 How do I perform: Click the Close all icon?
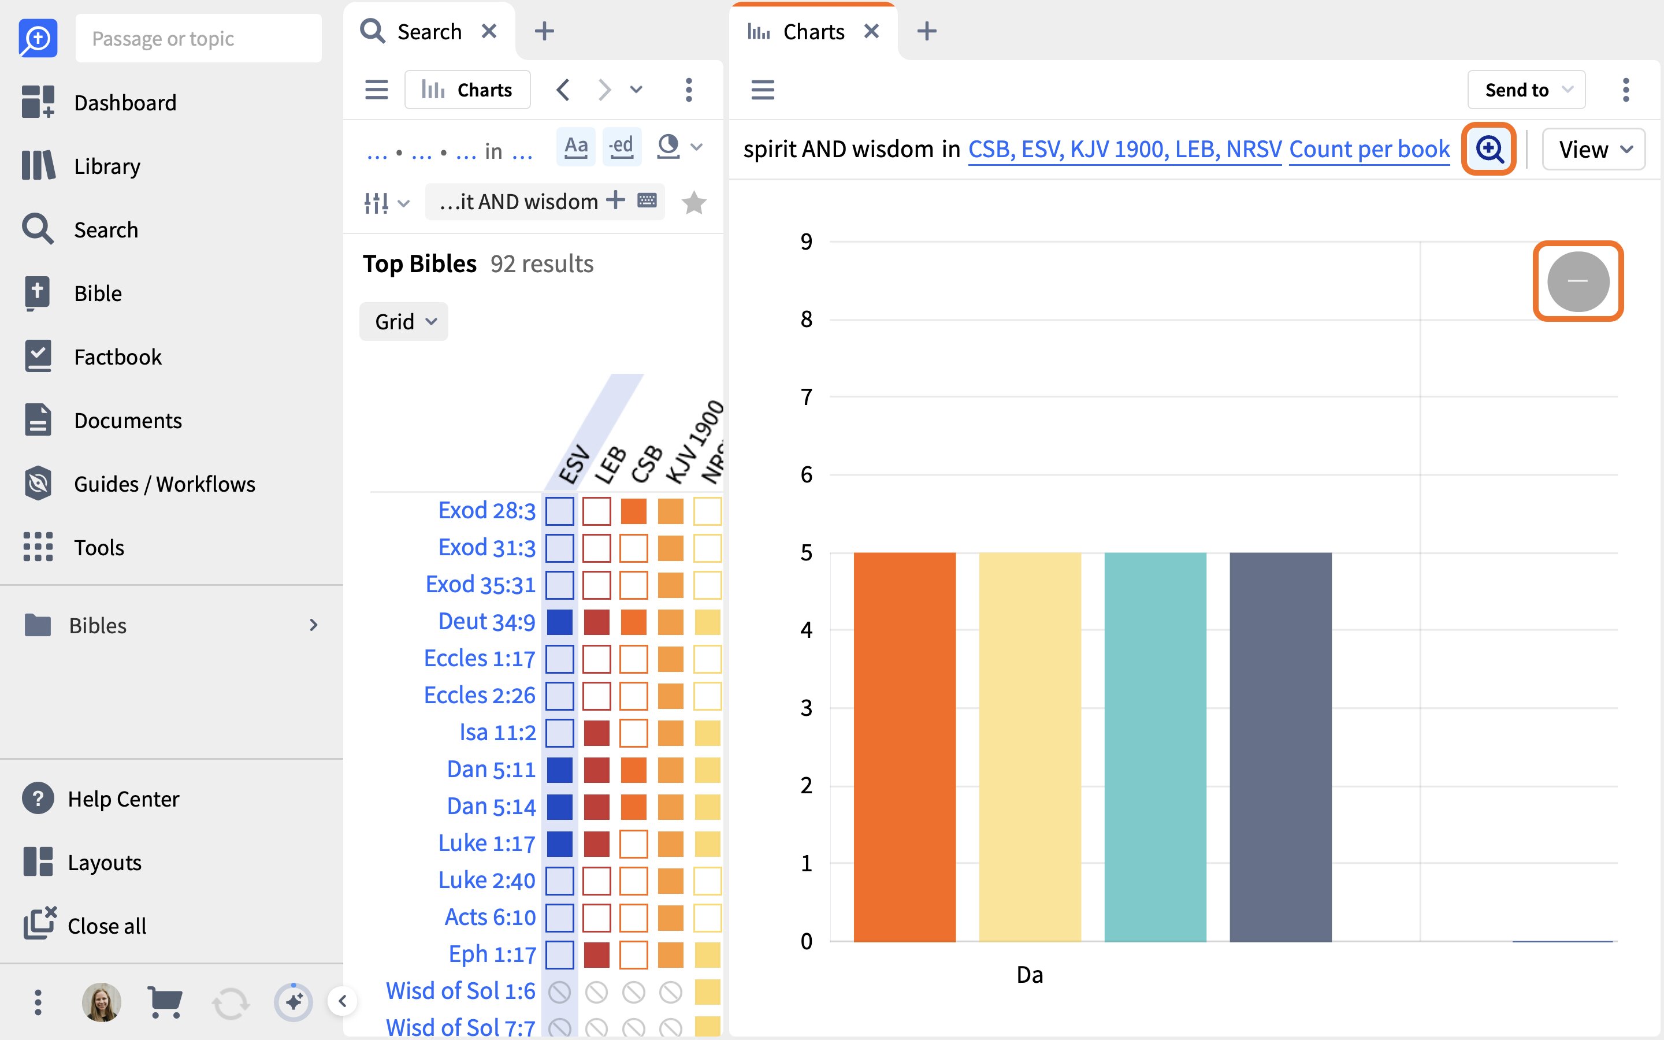39,924
